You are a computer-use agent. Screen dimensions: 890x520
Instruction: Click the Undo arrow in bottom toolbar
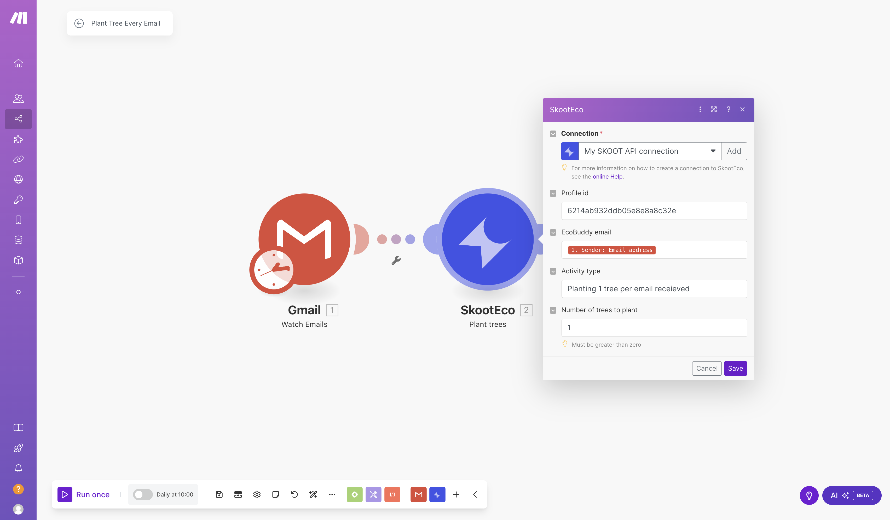(x=294, y=494)
